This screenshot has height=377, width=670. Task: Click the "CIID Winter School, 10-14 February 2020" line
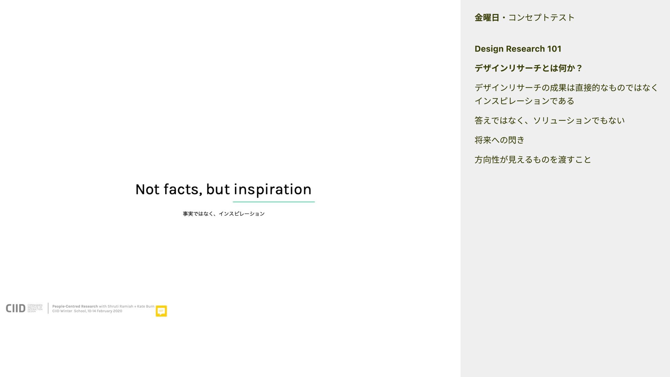(87, 311)
